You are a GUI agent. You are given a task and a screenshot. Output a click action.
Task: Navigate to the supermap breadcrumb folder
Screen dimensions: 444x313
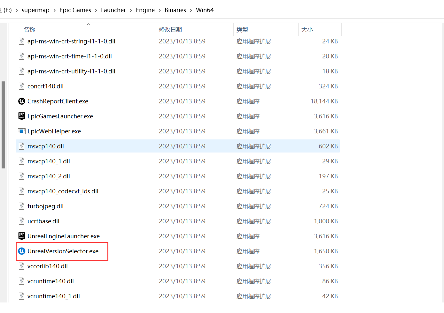click(x=35, y=10)
